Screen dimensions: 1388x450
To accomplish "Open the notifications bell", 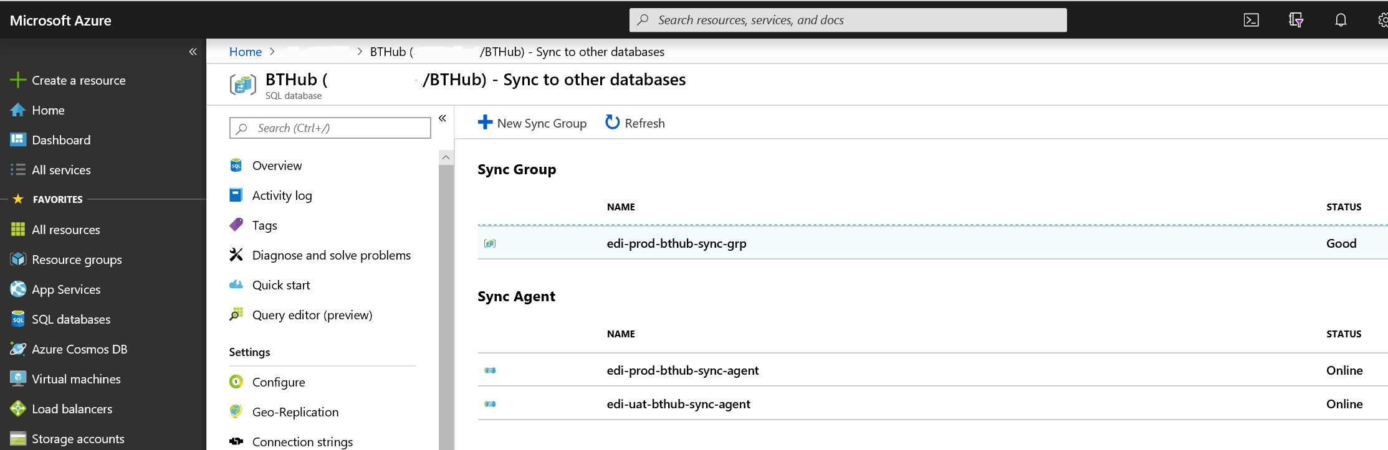I will point(1341,20).
